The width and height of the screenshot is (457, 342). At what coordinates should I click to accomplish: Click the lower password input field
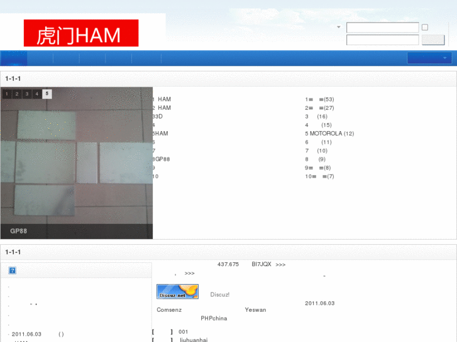(x=382, y=40)
